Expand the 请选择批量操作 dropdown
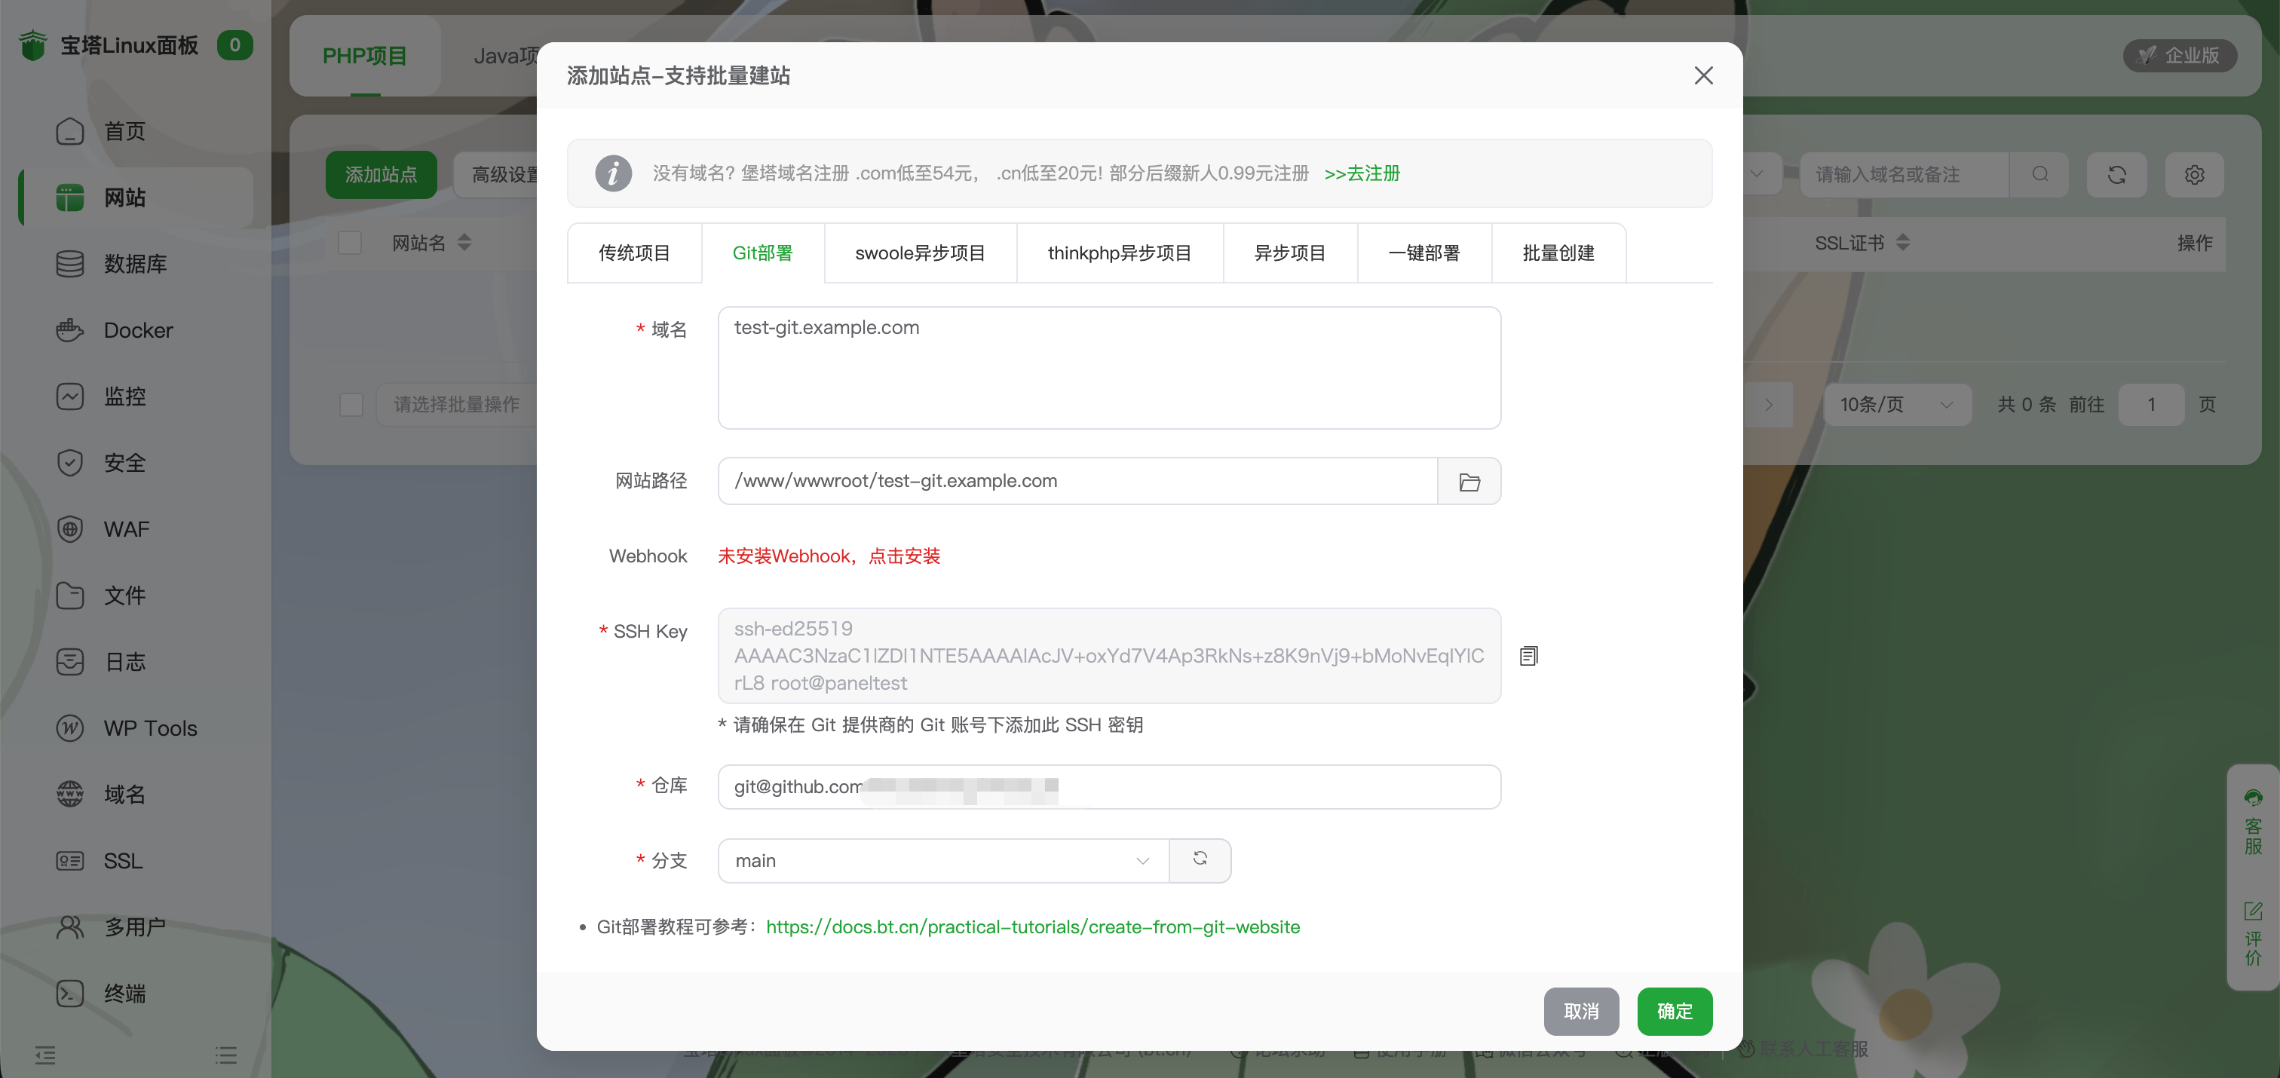Screen dimensions: 2280x1078 [x=457, y=405]
